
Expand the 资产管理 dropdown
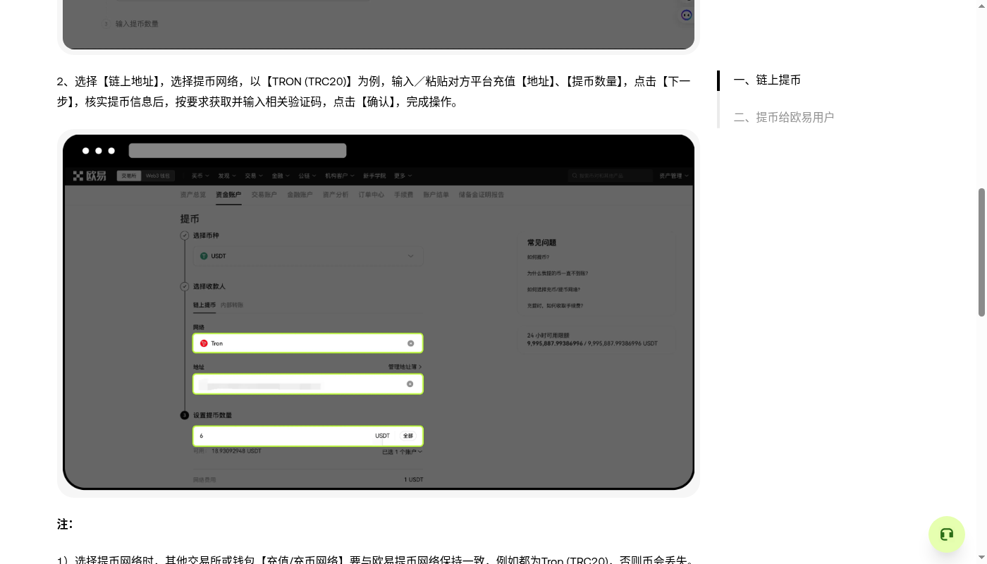click(x=674, y=176)
